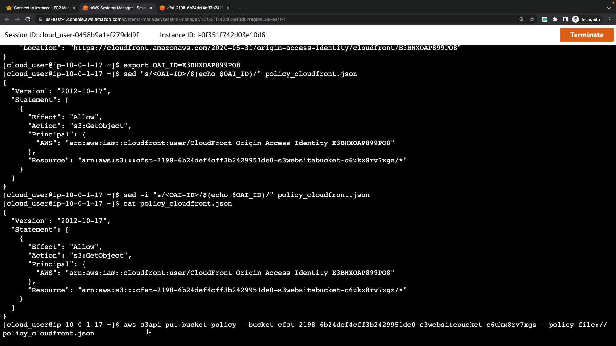Screen dimensions: 616x346
Task: Open Chrome's three-dot menu
Action: pos(609,19)
